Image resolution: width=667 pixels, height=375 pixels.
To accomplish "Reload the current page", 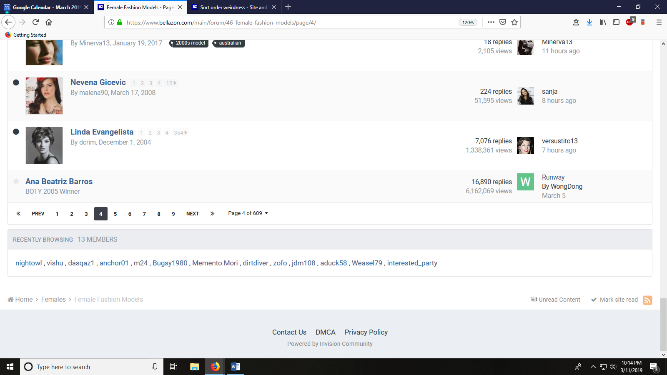I will pos(35,22).
